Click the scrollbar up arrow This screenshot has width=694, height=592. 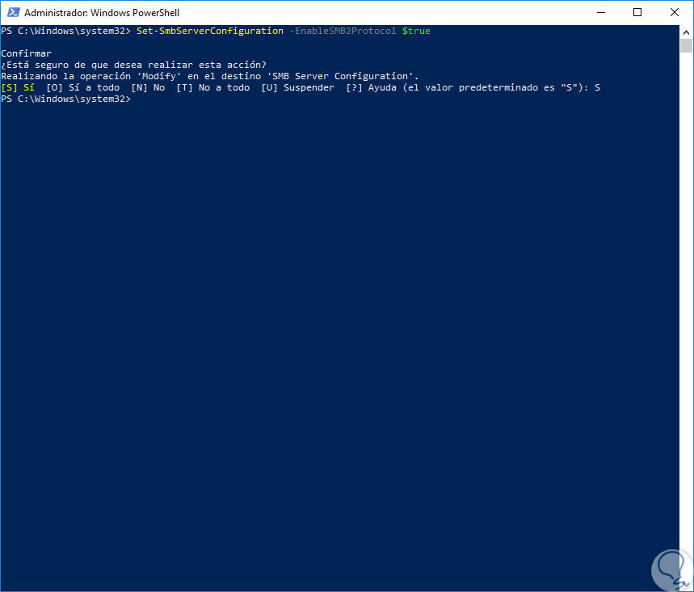(x=686, y=32)
